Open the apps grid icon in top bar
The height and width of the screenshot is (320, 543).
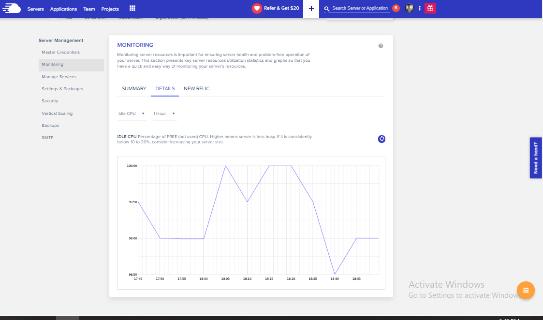pyautogui.click(x=132, y=8)
